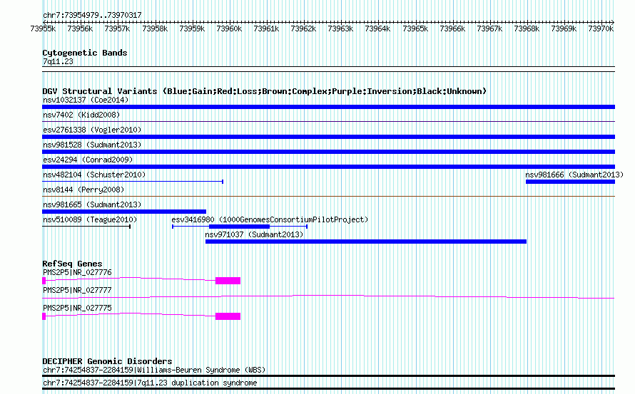Click the PMS2P5|NR_027775 magenta exon block
The image size is (635, 394).
[x=228, y=316]
